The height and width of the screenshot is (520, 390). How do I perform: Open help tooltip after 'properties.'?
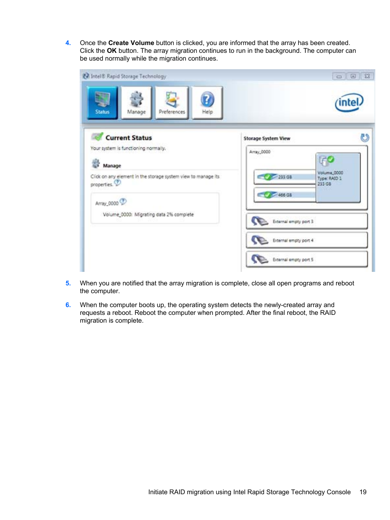[117, 183]
